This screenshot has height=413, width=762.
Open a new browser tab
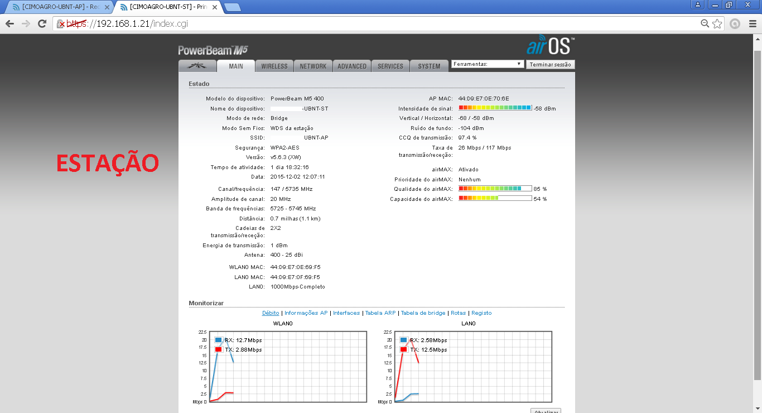click(x=232, y=7)
